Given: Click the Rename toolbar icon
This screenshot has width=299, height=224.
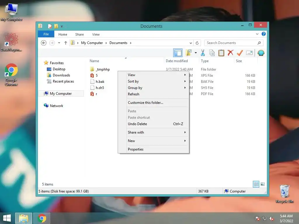Looking at the screenshot, I should click(249, 53).
